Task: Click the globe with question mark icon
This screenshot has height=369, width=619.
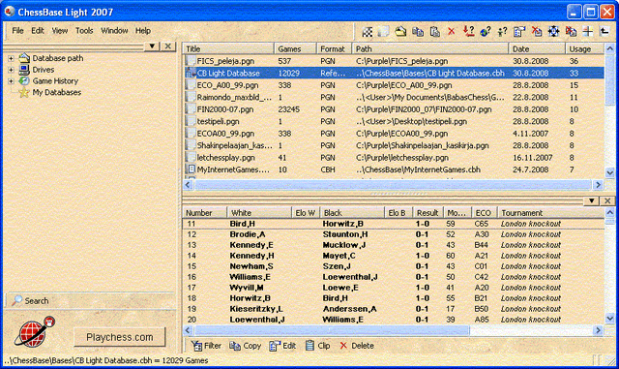Action: coord(486,32)
